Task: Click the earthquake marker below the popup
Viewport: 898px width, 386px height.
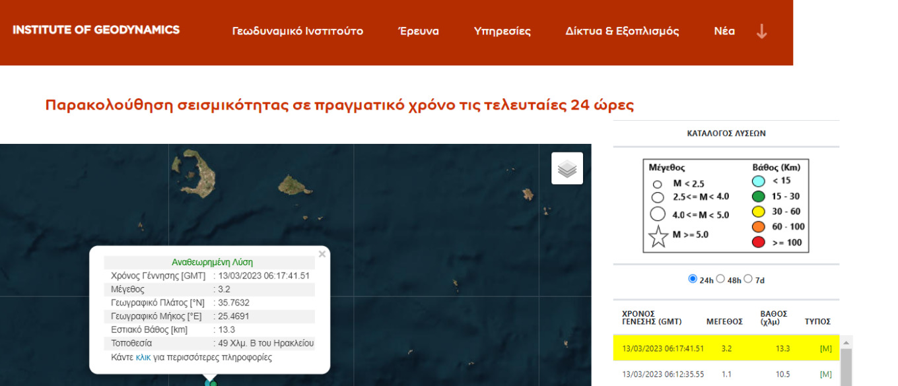Action: pos(211,383)
